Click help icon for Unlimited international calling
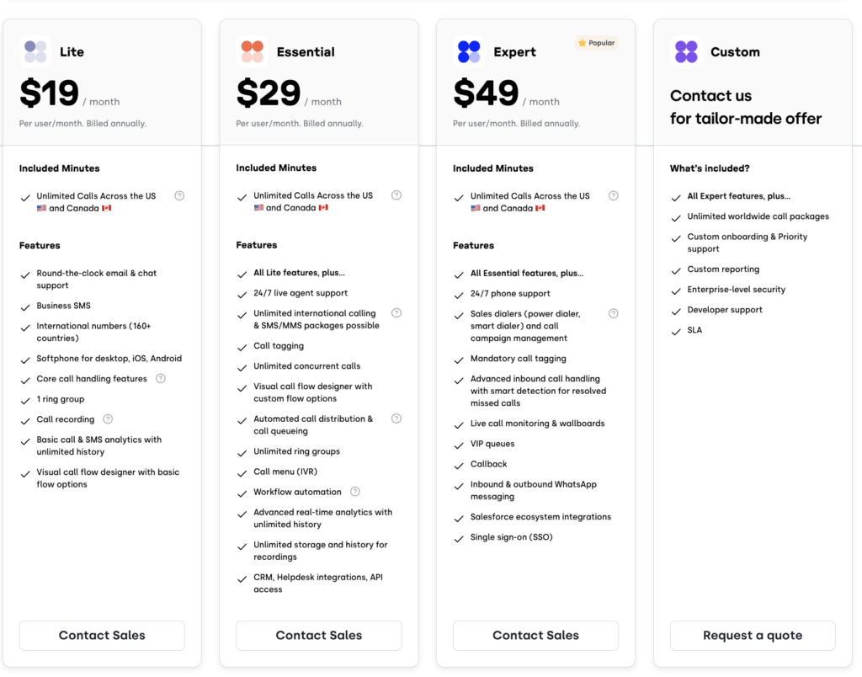This screenshot has width=862, height=677. coord(396,313)
